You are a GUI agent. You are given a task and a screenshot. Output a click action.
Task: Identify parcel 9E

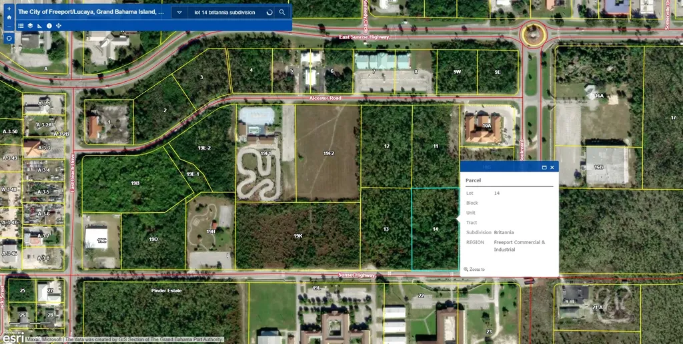(x=498, y=72)
